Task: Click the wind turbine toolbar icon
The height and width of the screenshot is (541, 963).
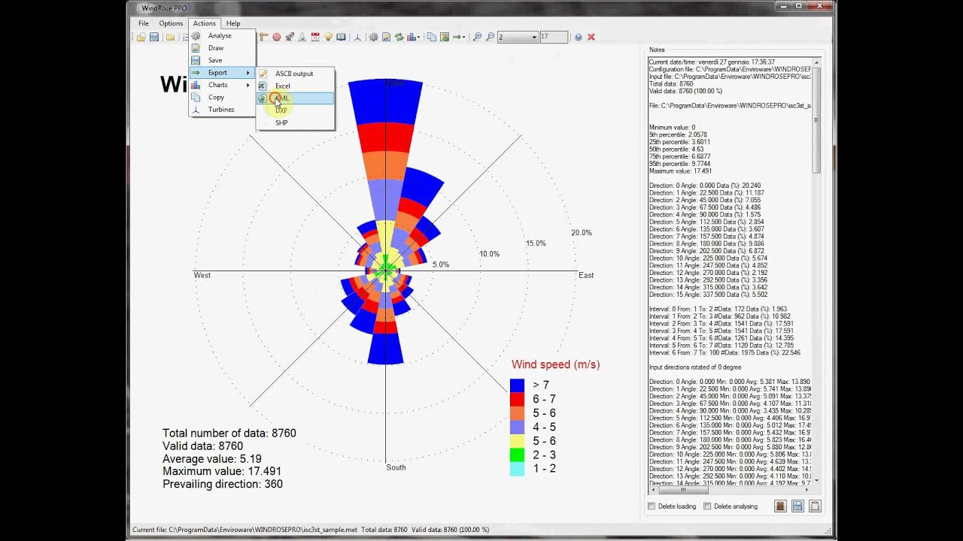Action: 357,37
